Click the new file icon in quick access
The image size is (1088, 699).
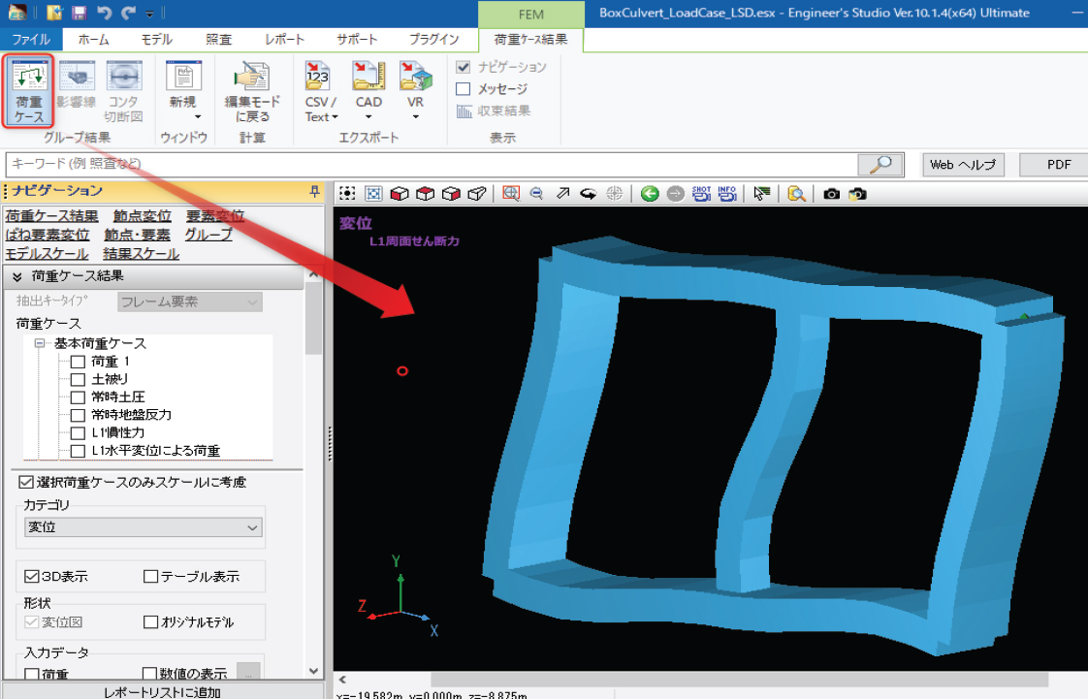click(x=55, y=13)
